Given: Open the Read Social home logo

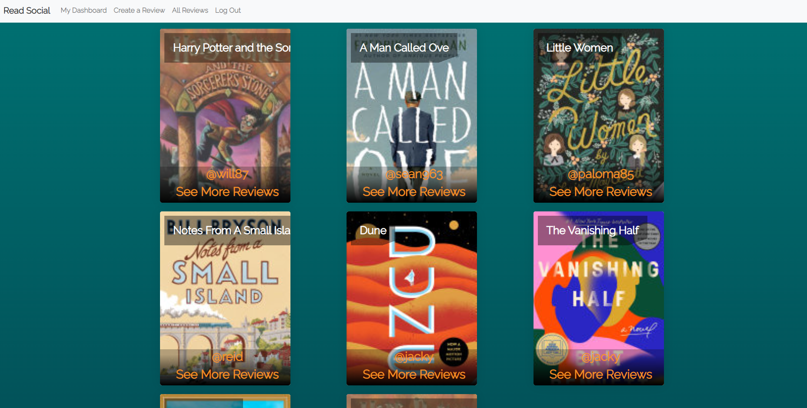Looking at the screenshot, I should pos(27,10).
